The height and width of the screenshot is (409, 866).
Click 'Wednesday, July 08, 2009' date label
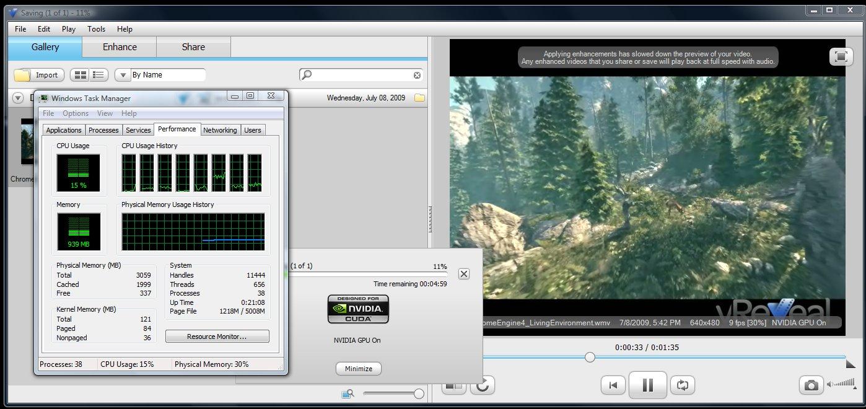[366, 98]
